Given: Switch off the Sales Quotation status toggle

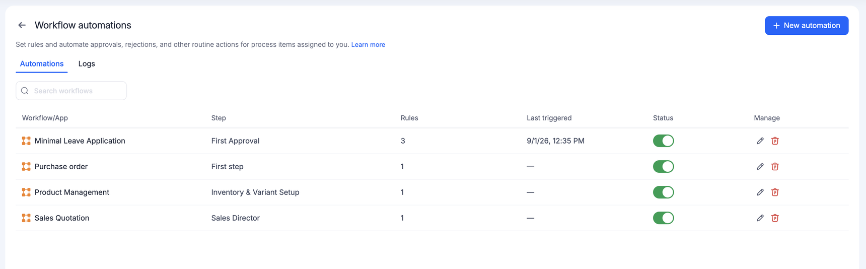Looking at the screenshot, I should tap(663, 218).
